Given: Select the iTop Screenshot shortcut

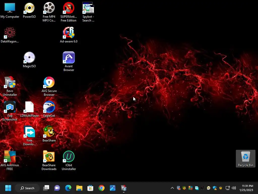Looking at the screenshot, I should point(10,111).
